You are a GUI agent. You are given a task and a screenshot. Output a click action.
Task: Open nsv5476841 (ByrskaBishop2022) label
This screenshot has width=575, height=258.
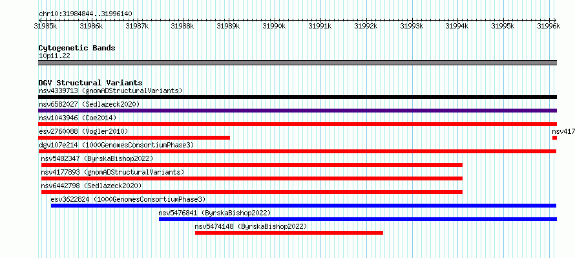click(x=214, y=213)
